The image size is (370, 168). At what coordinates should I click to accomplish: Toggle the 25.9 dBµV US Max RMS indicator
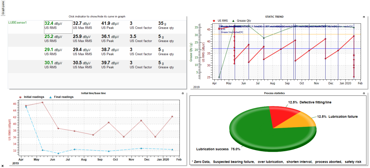click(x=82, y=38)
